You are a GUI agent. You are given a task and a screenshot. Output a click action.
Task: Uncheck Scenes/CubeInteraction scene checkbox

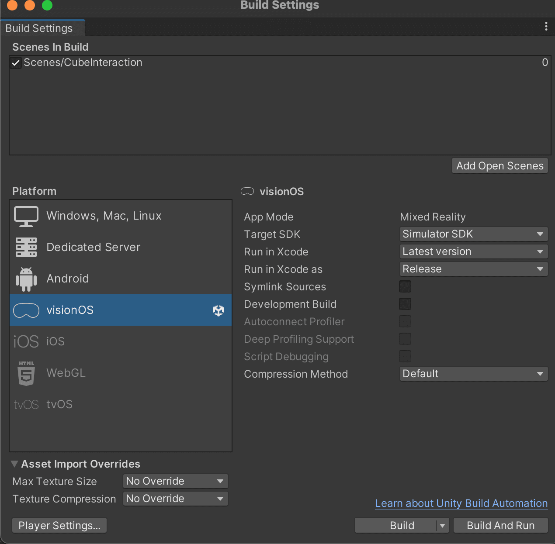click(16, 63)
